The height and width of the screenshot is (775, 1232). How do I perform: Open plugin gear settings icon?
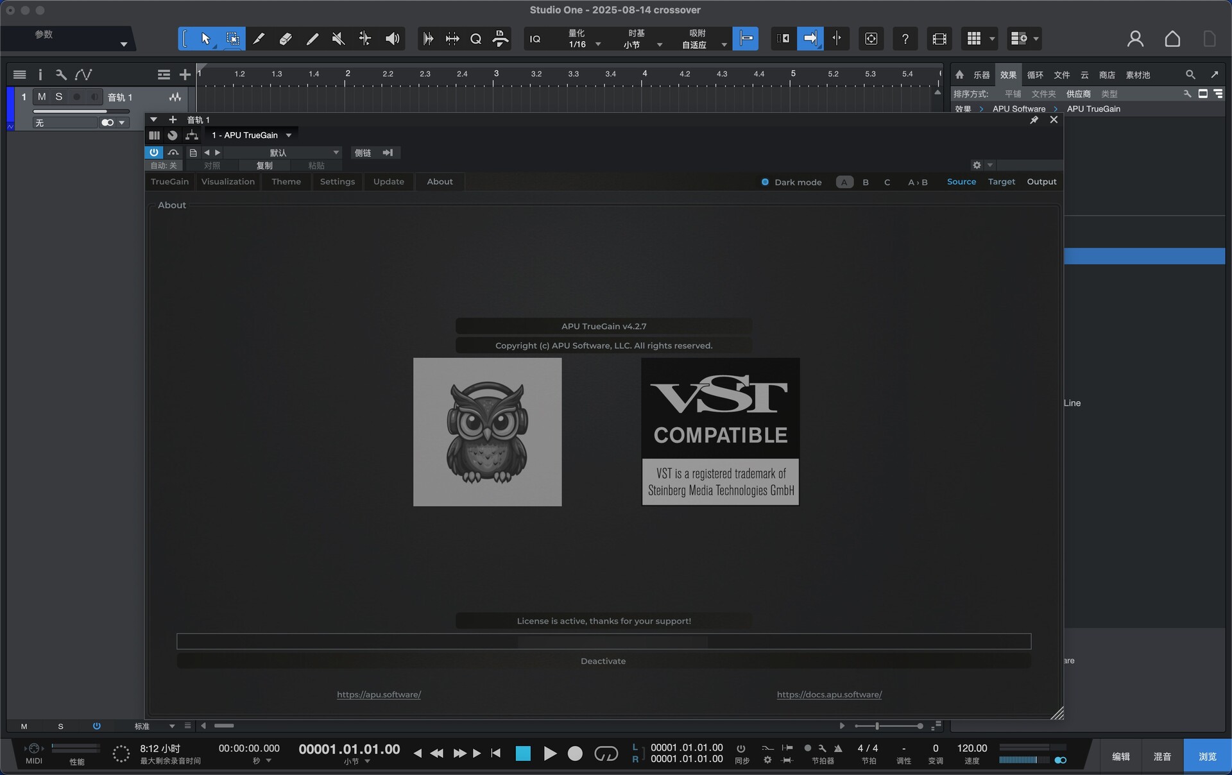pyautogui.click(x=977, y=165)
